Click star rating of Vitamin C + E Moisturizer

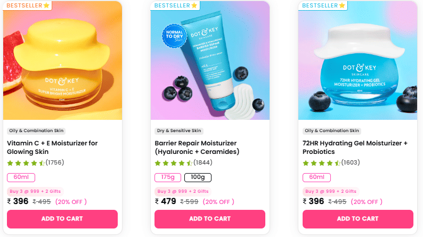pyautogui.click(x=26, y=163)
